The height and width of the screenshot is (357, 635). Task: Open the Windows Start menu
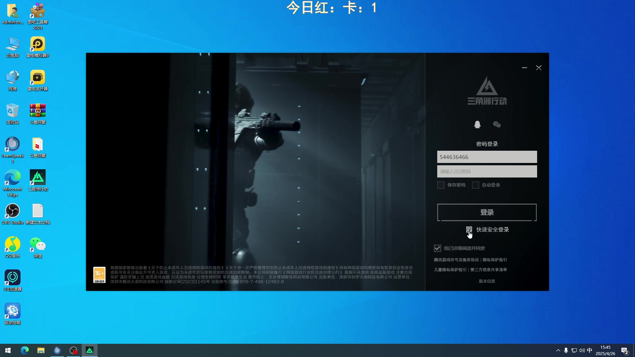tap(8, 350)
